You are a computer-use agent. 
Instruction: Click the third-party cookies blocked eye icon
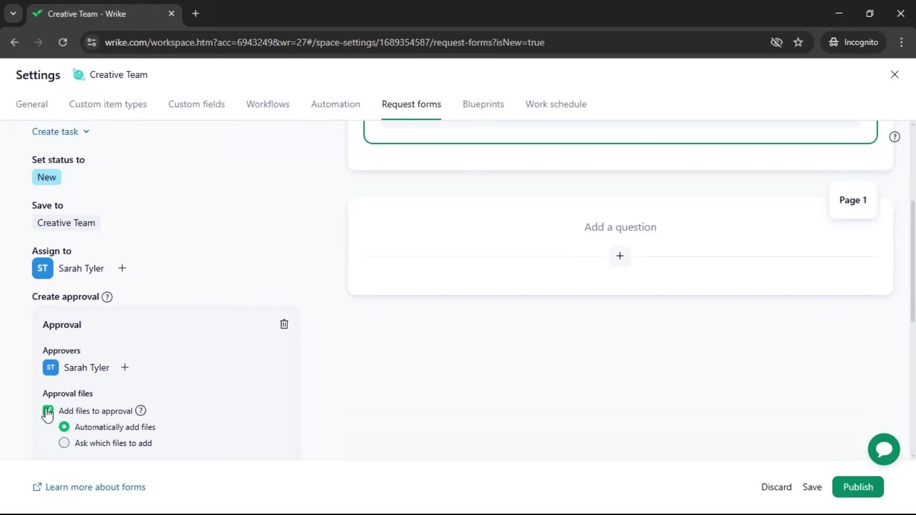click(776, 42)
